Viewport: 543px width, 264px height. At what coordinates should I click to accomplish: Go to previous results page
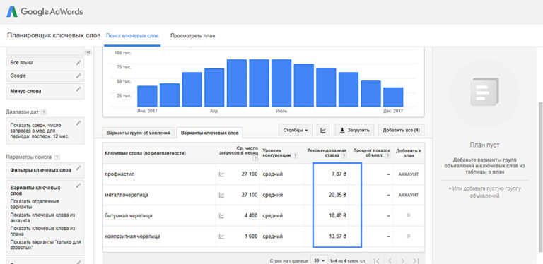[x=390, y=260]
